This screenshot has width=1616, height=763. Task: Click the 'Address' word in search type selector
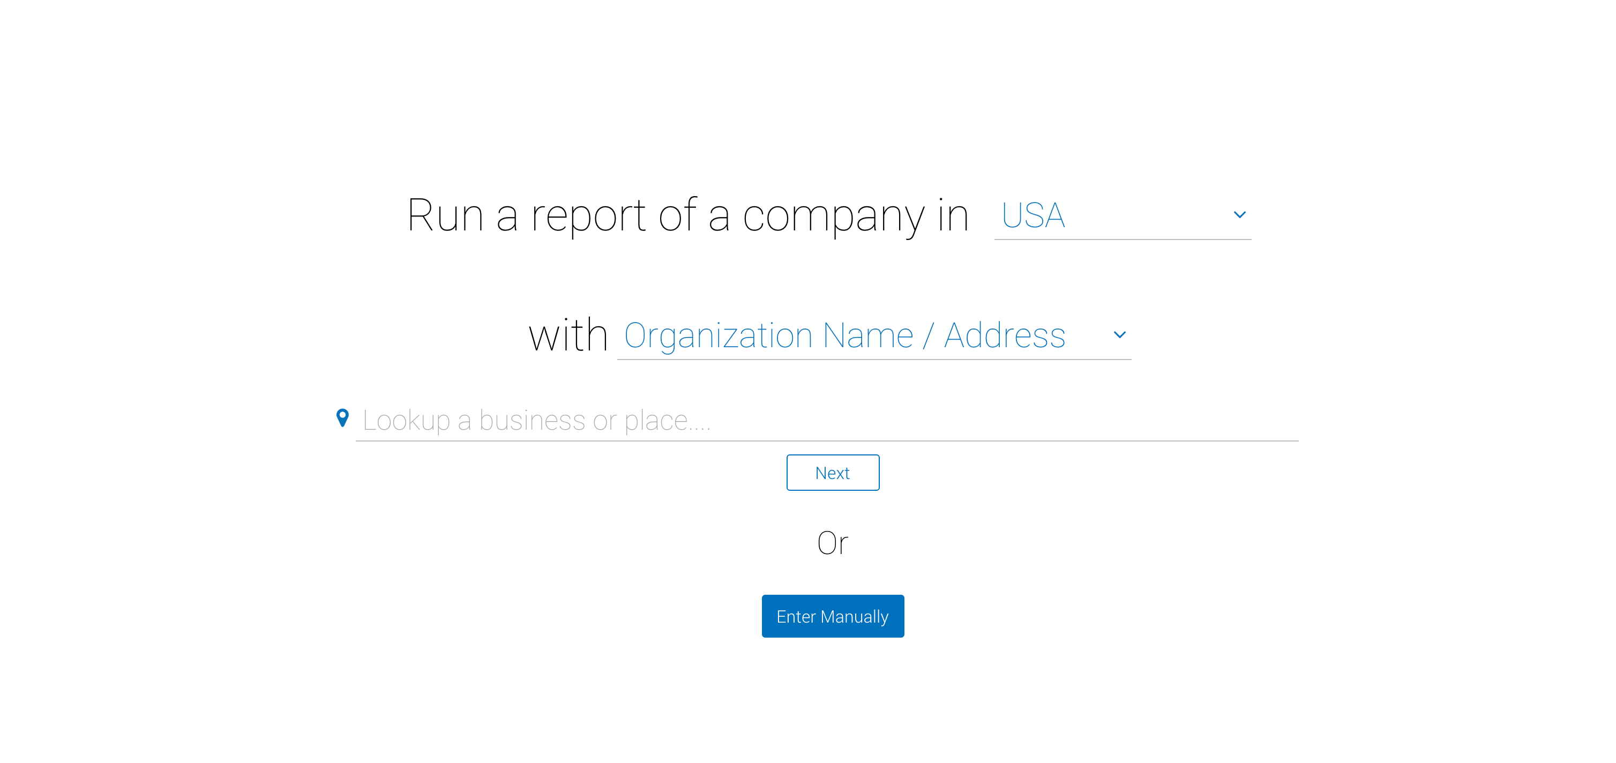coord(1004,336)
